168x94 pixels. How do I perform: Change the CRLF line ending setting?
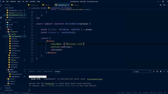(140, 93)
